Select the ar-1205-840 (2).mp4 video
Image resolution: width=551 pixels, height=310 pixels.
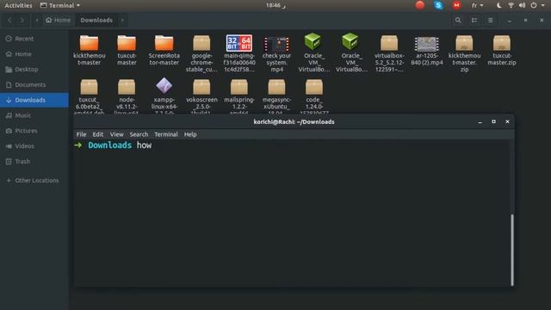click(x=427, y=50)
